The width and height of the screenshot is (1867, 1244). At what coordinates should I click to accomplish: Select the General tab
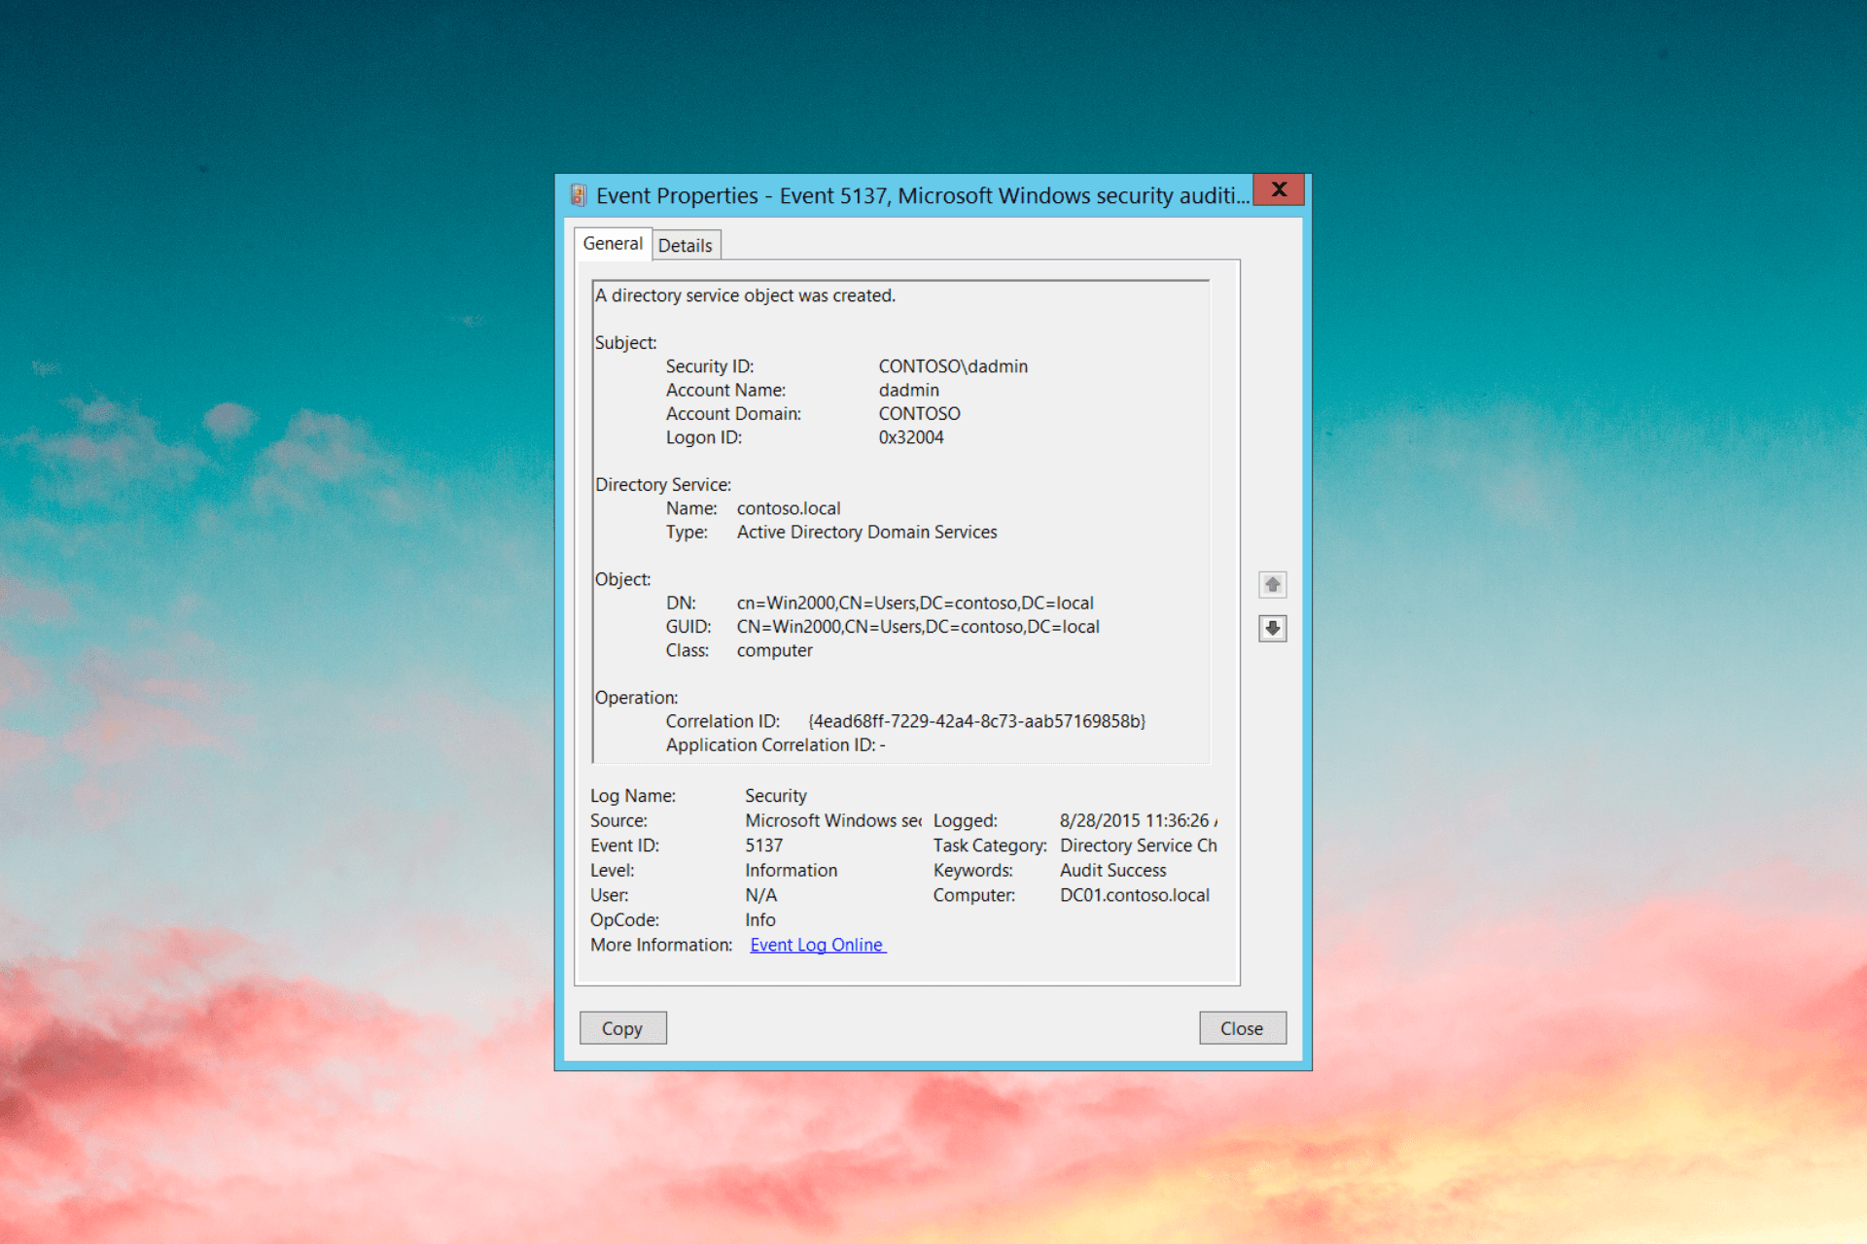[613, 243]
